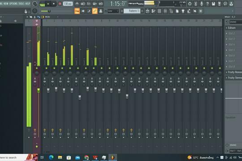This screenshot has width=242, height=161.
Task: Click the Insert 1 pan knob
Action: click(46, 73)
